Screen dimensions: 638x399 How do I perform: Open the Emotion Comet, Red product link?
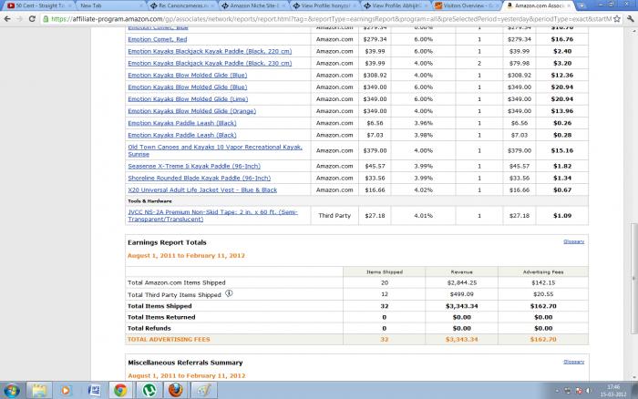pos(158,39)
